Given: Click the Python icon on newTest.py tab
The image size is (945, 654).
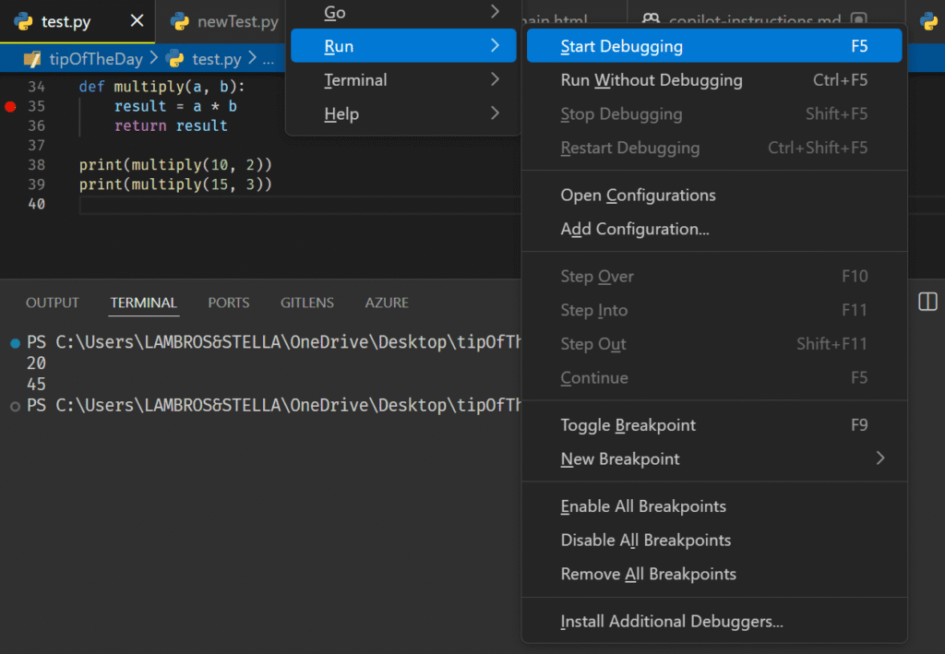Looking at the screenshot, I should click(x=180, y=21).
